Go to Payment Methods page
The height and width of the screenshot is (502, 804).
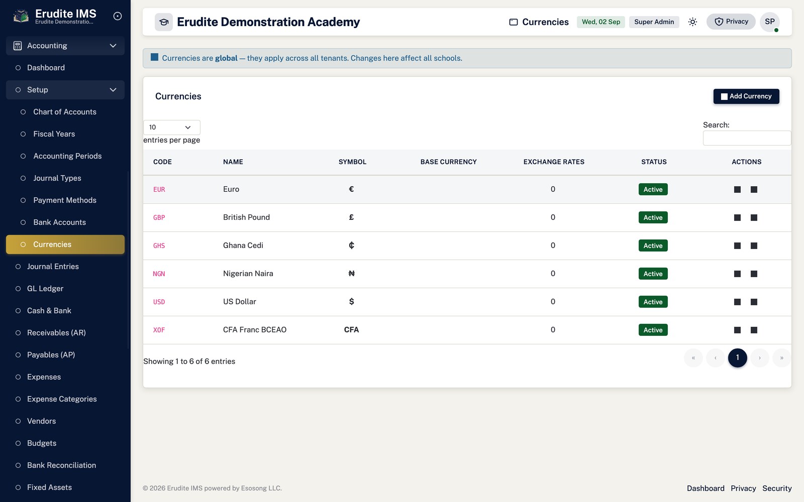tap(65, 200)
